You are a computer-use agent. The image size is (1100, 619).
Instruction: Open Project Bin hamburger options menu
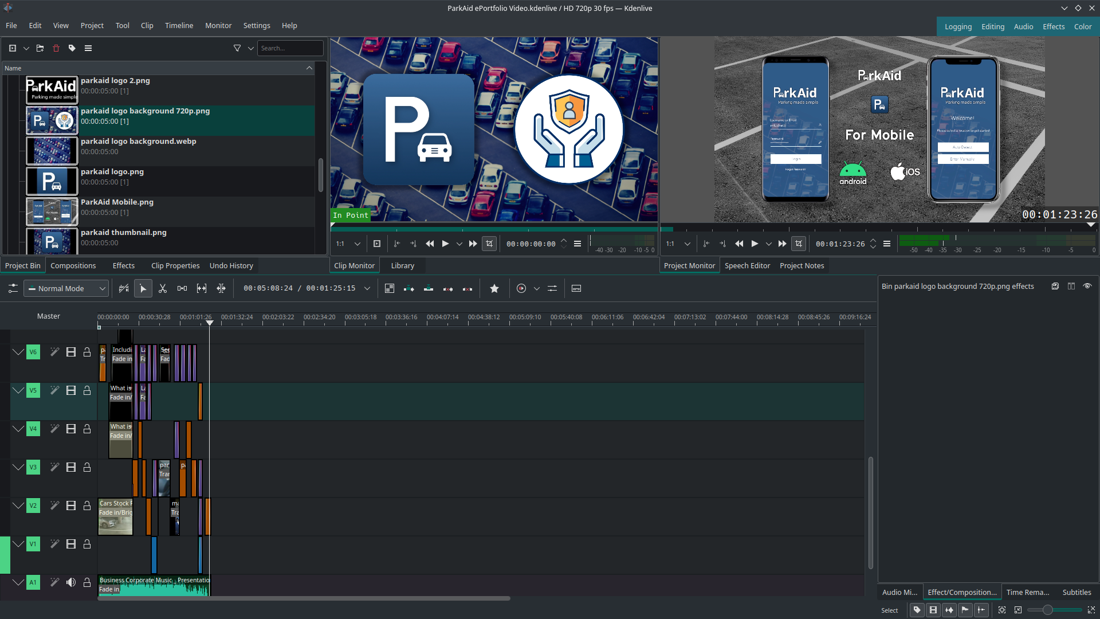point(88,48)
